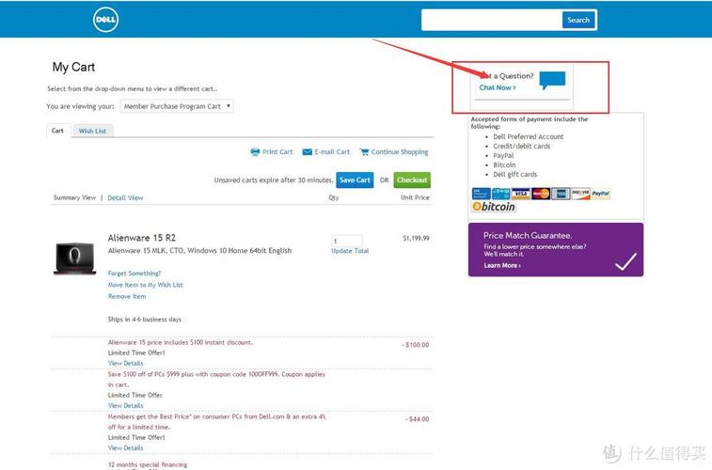Click the Save Cart button
The width and height of the screenshot is (712, 470).
(355, 180)
